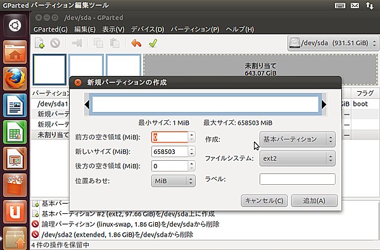Viewport: 380px width, 250px height.
Task: Open the Update Manager launcher icon
Action: [x=15, y=238]
